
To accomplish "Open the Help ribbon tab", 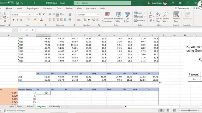I will tap(103, 8).
